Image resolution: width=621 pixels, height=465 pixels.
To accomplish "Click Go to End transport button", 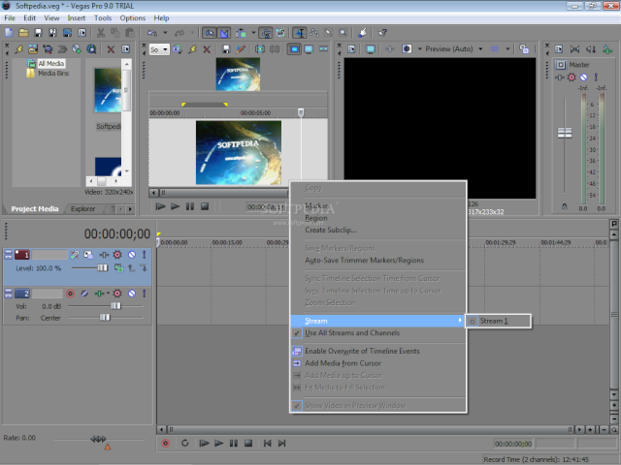I will [282, 444].
